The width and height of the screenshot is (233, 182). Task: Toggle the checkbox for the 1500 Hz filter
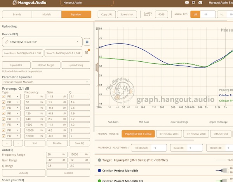click(3, 125)
